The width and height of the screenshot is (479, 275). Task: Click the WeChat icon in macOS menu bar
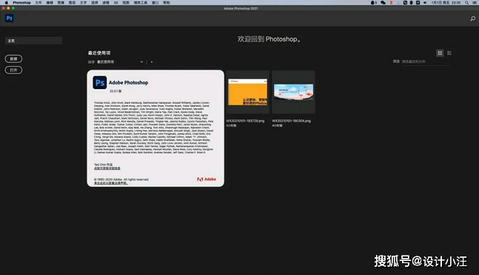click(383, 2)
